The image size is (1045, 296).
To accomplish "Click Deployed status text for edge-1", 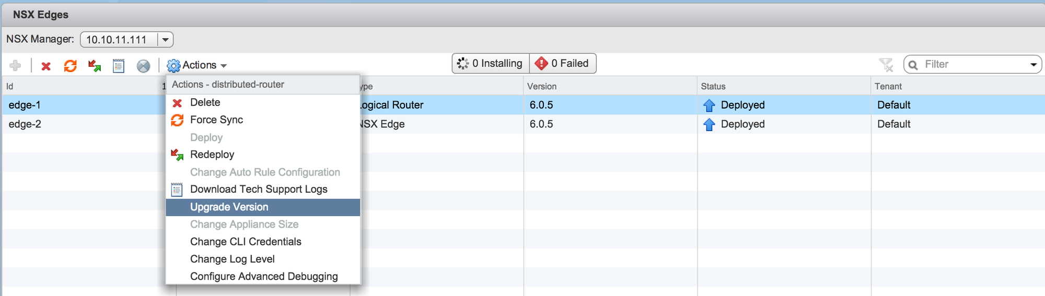I will click(x=742, y=105).
